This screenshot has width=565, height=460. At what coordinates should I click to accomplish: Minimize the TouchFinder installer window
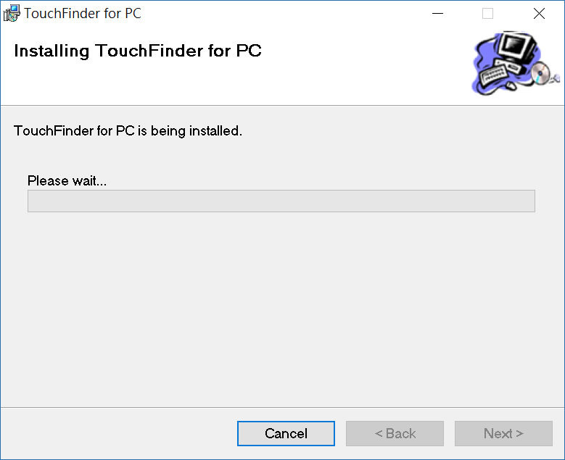click(x=437, y=13)
